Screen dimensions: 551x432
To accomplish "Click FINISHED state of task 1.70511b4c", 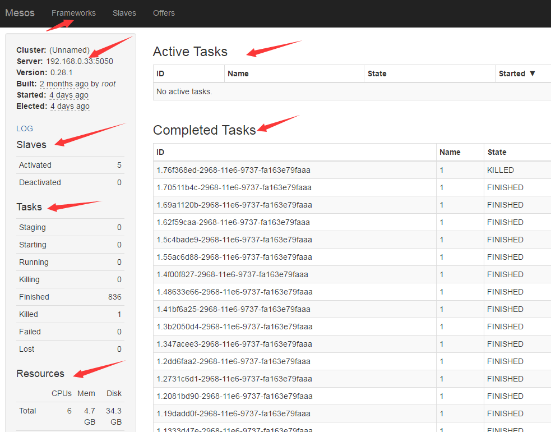I will coord(506,187).
